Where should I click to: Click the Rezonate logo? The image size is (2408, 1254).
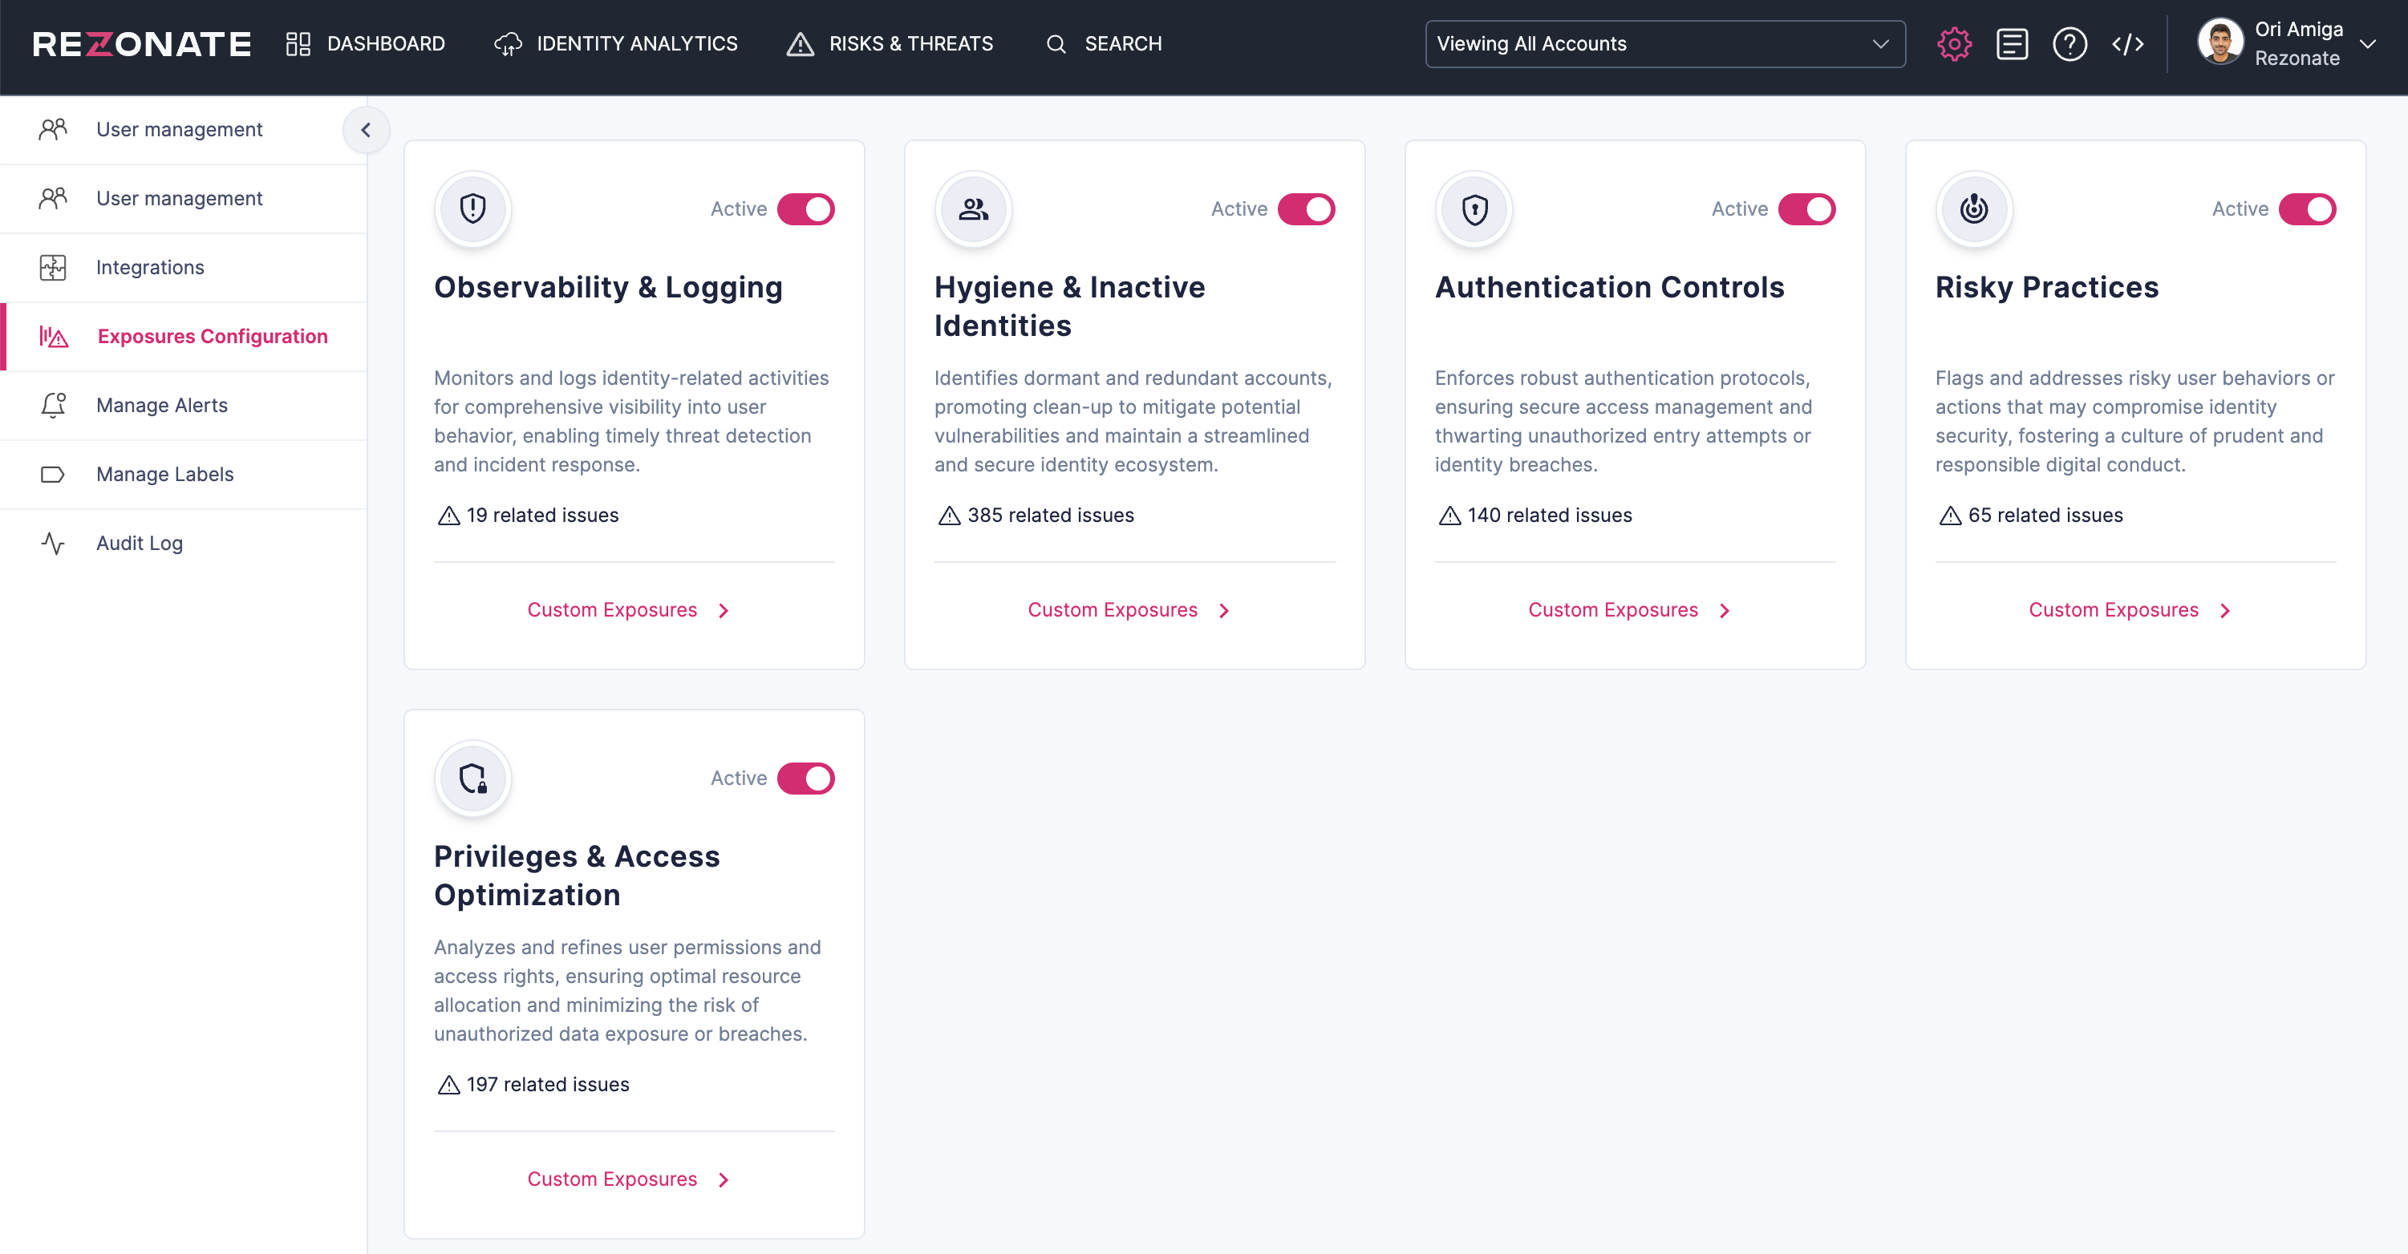(142, 44)
